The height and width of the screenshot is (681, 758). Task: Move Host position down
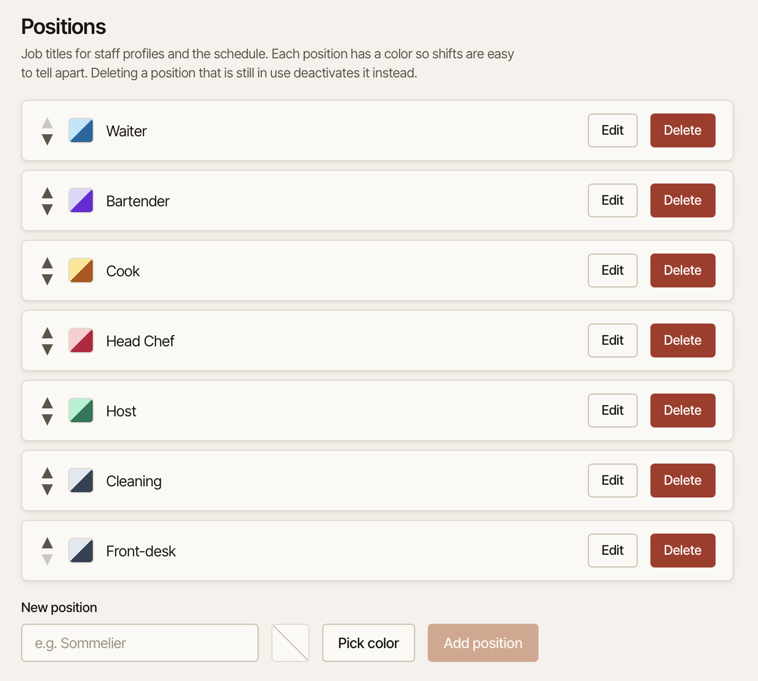(x=47, y=420)
